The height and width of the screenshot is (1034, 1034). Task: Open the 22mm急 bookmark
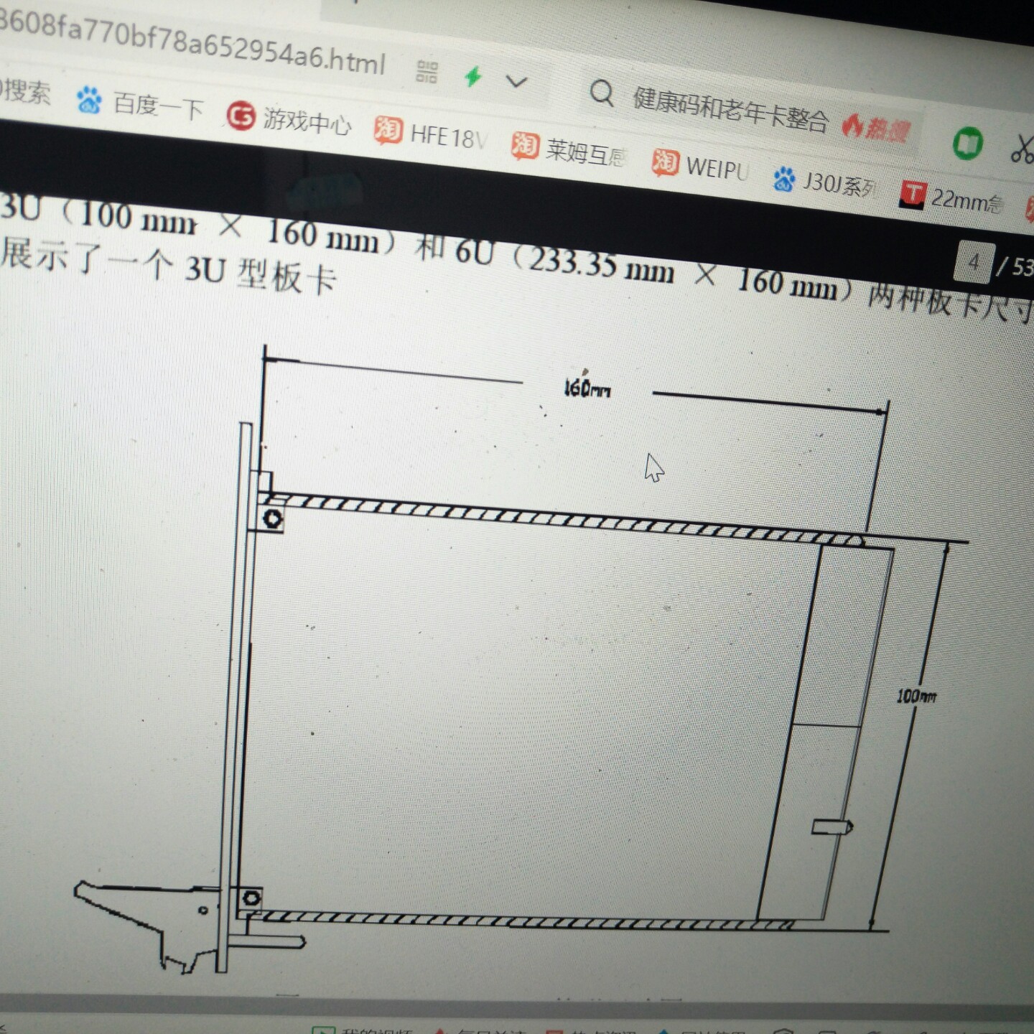click(x=952, y=198)
